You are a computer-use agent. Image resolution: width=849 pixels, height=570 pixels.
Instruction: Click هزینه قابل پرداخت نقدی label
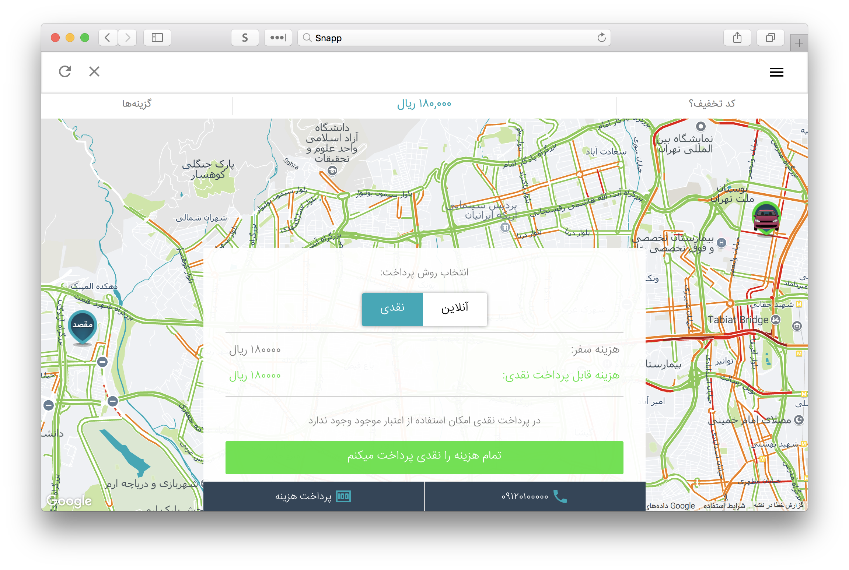point(561,375)
